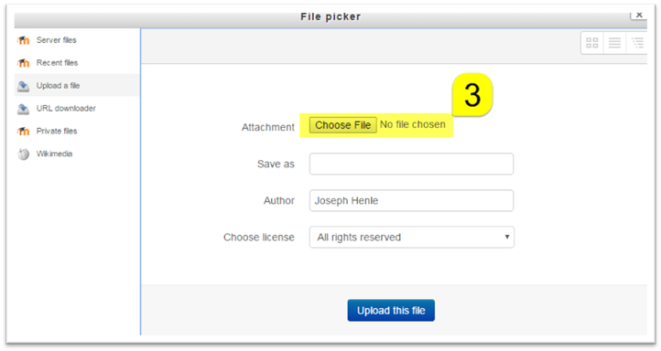Click Upload this file button
The width and height of the screenshot is (661, 351).
[x=391, y=311]
